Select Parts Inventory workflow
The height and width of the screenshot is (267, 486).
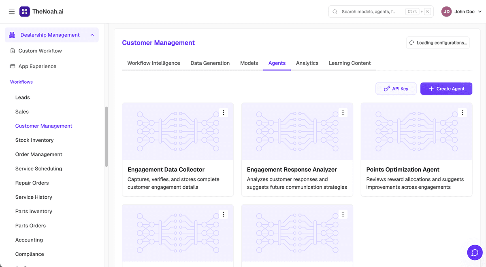[34, 211]
